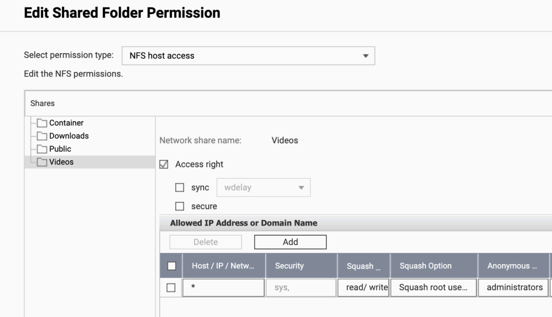
Task: Open the permission type dropdown
Action: coord(248,55)
